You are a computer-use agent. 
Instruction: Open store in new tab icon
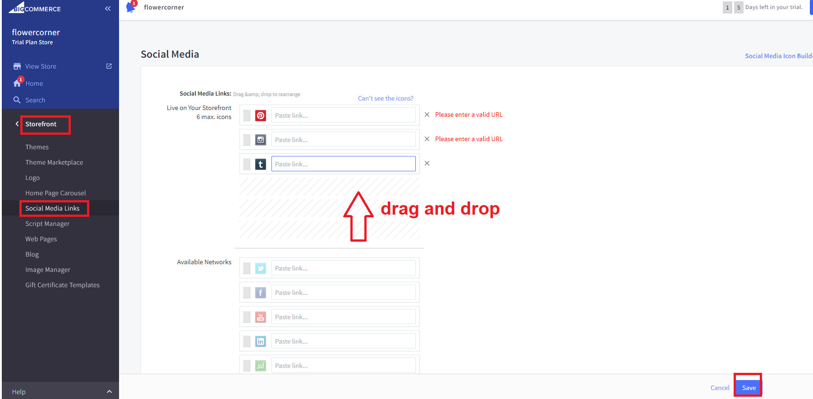(x=109, y=66)
